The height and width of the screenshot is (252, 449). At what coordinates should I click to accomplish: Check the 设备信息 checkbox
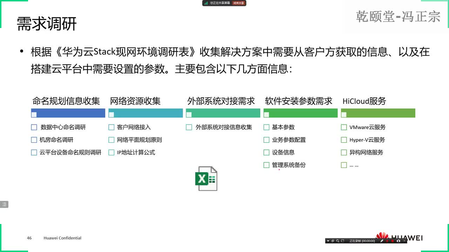coord(267,153)
